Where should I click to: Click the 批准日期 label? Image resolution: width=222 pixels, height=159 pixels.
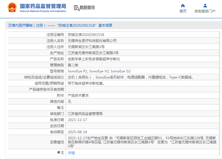tap(57, 120)
